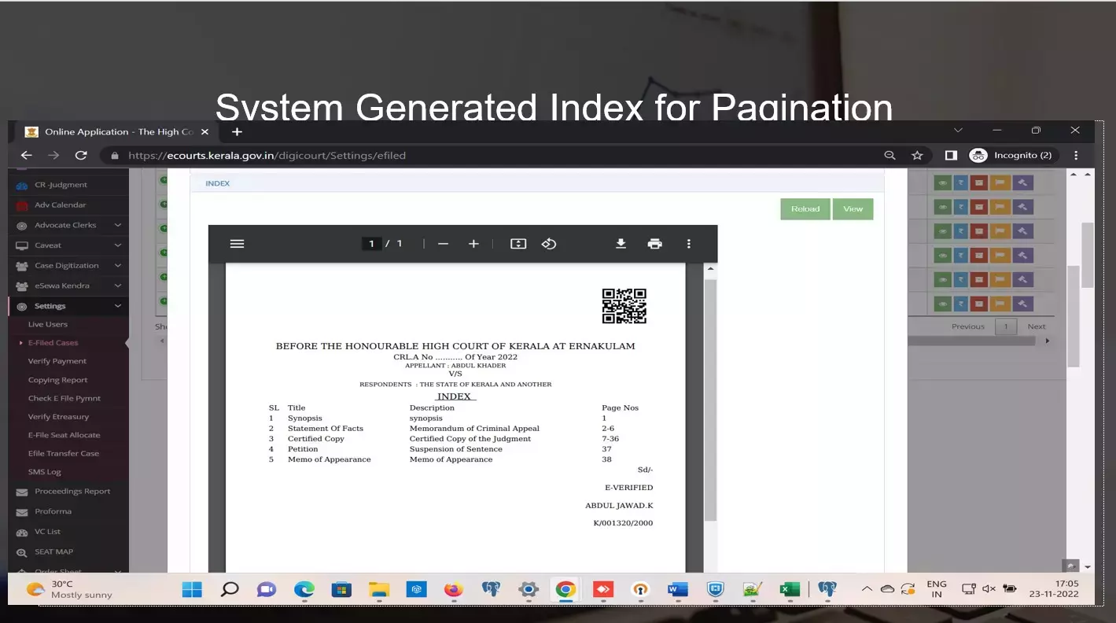The width and height of the screenshot is (1116, 623).
Task: Click the green Reload button
Action: pos(805,209)
